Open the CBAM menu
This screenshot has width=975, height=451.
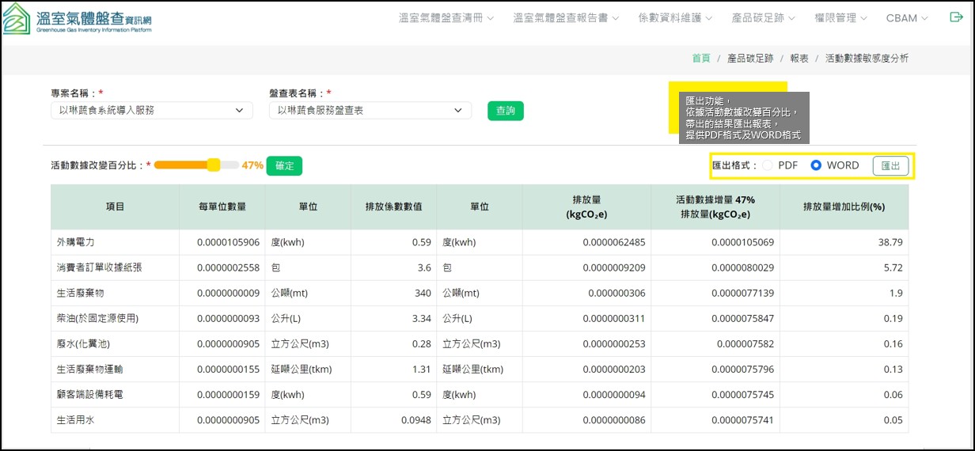(907, 18)
